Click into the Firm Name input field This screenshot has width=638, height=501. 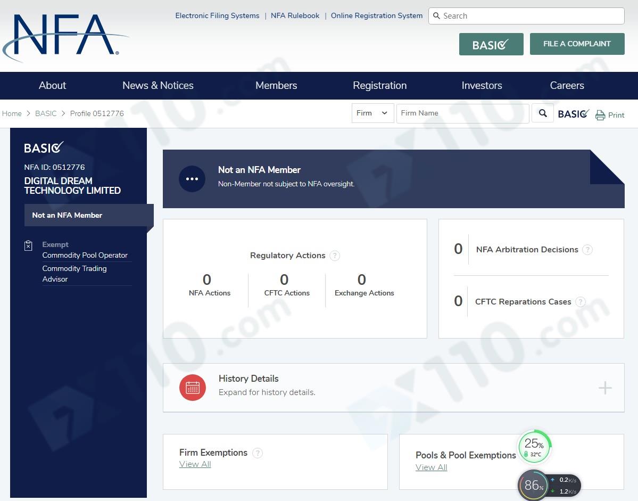[x=462, y=113]
